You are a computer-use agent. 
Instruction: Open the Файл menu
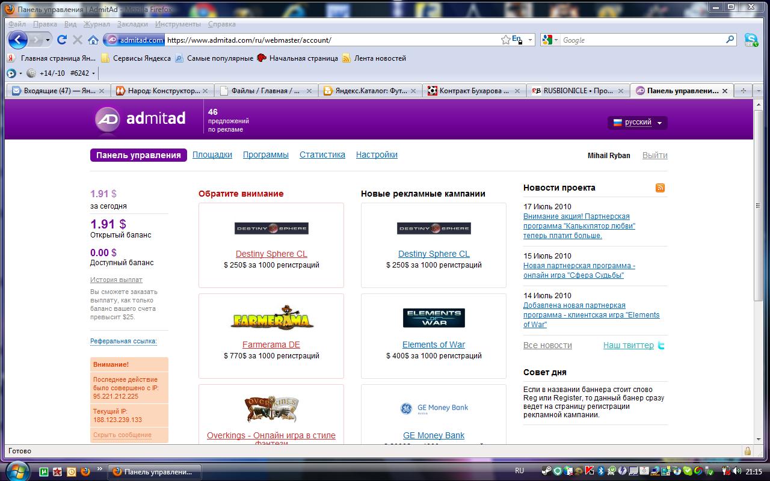17,24
